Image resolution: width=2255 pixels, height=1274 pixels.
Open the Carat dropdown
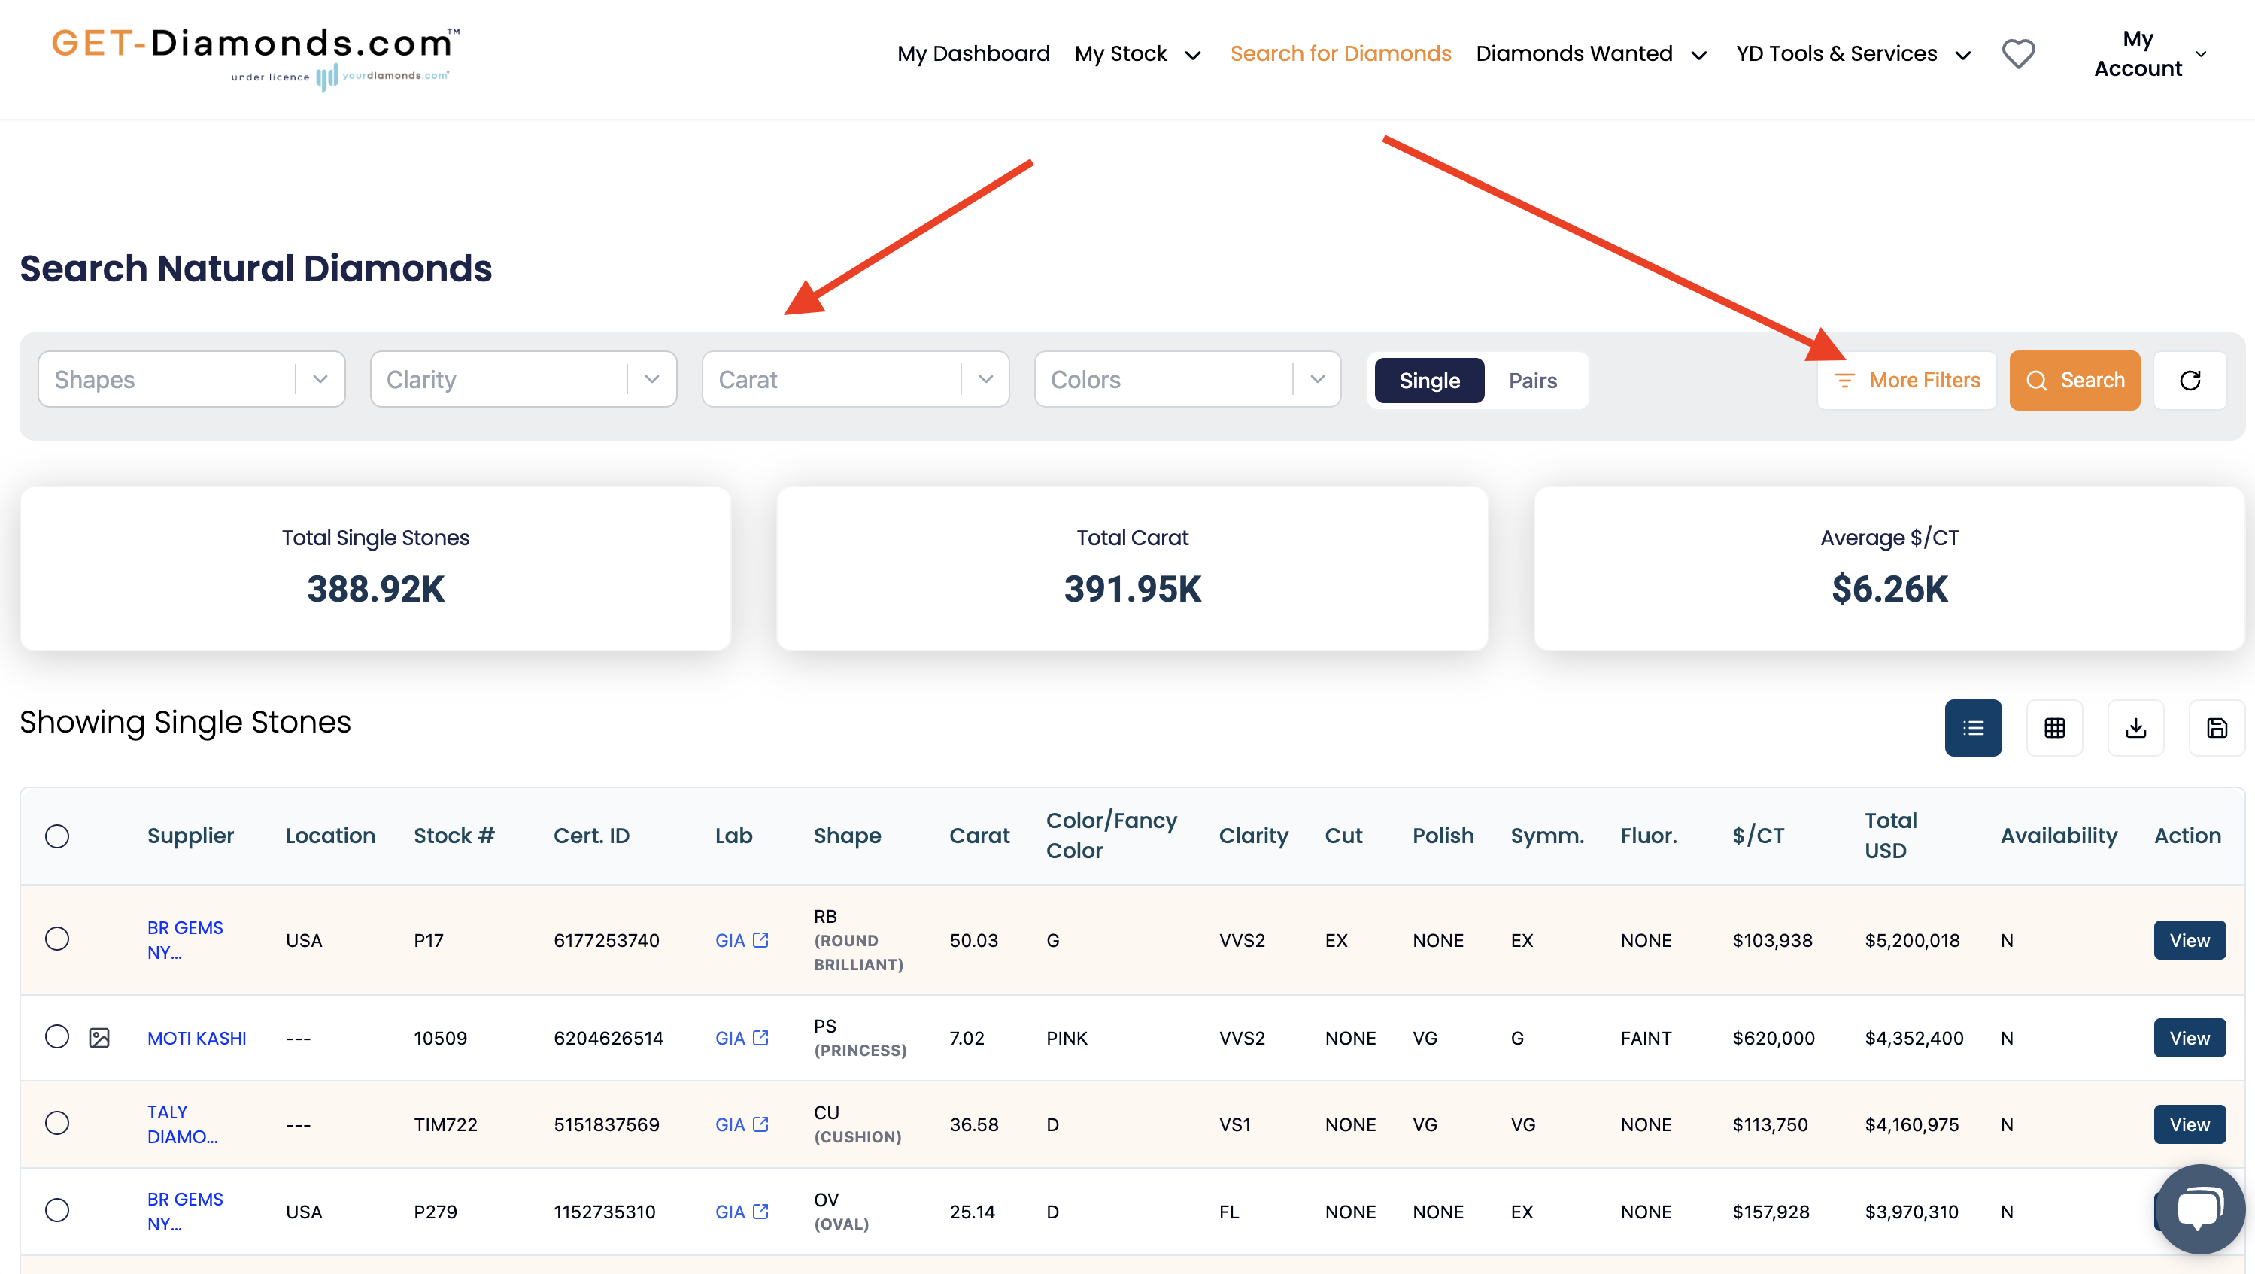coord(855,379)
